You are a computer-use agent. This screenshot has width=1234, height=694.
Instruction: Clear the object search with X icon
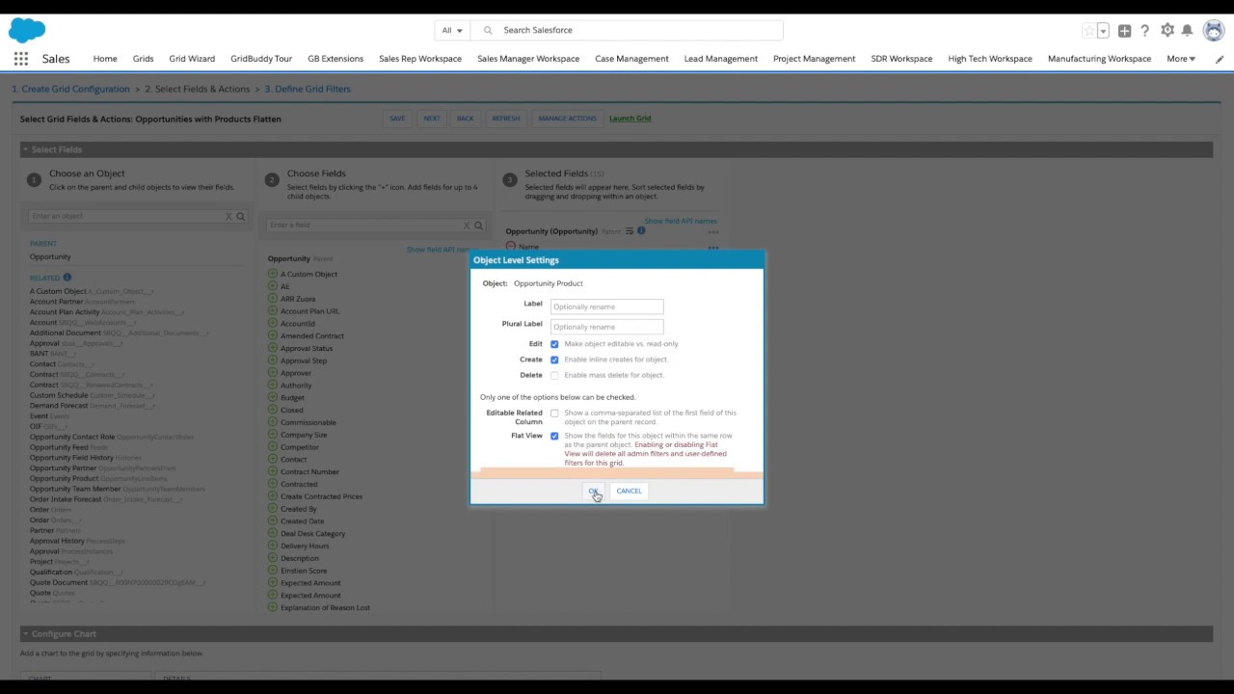(x=228, y=216)
